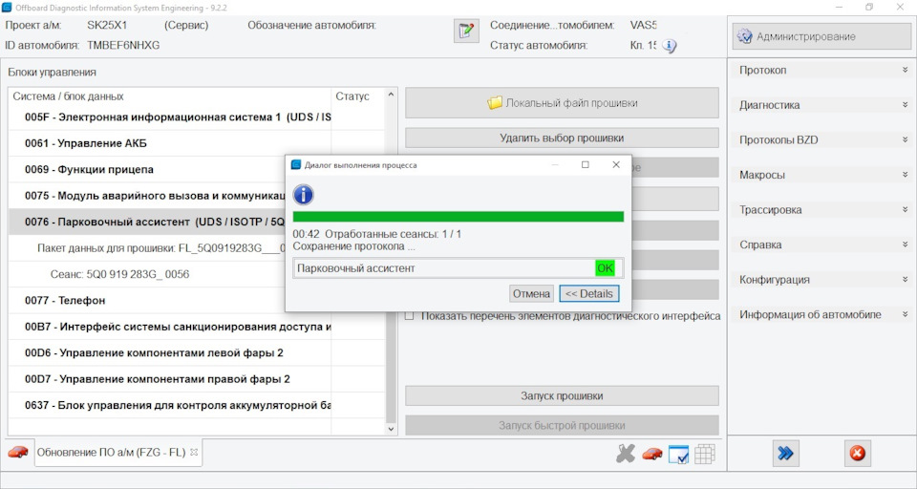Click Запуск прошивки button
This screenshot has width=917, height=489.
(x=562, y=396)
